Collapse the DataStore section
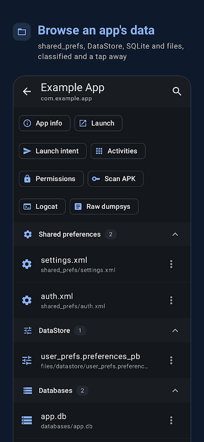This screenshot has width=204, height=442. tap(175, 330)
